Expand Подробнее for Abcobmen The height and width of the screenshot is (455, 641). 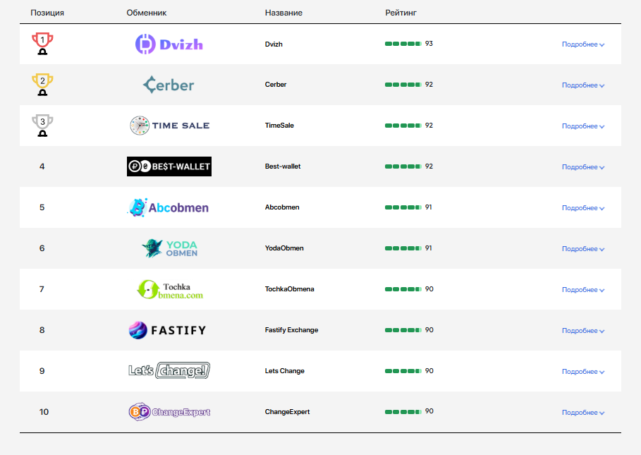(x=583, y=207)
